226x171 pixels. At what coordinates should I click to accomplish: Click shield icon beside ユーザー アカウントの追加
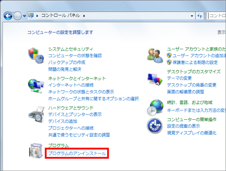click(x=169, y=56)
